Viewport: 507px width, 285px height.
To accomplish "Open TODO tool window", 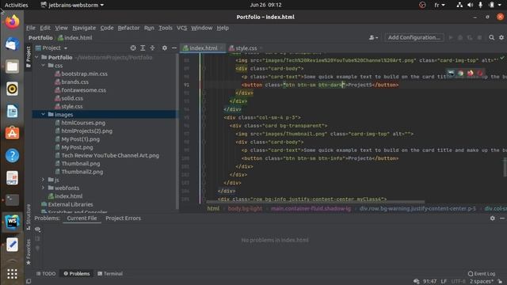I will 46,274.
